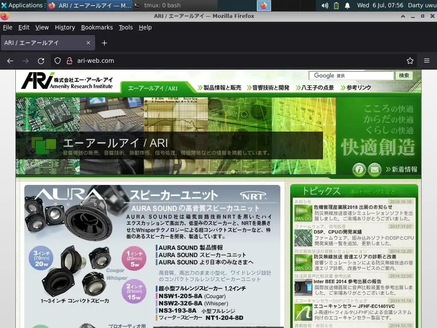This screenshot has height=328, width=437.
Task: Open the Firefox hamburger application menu
Action: pyautogui.click(x=427, y=61)
